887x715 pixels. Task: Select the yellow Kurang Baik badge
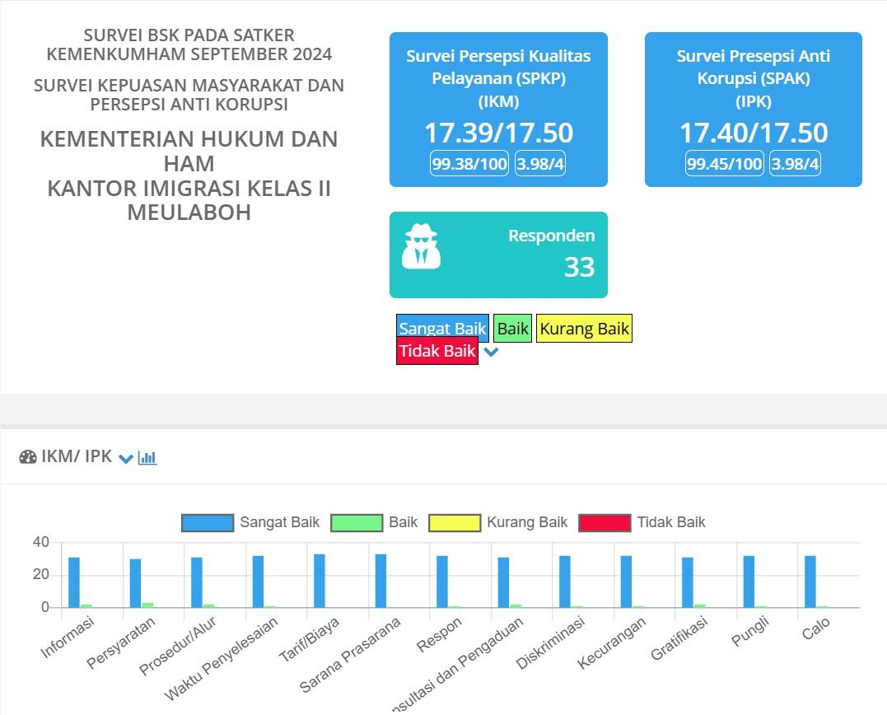(x=584, y=328)
